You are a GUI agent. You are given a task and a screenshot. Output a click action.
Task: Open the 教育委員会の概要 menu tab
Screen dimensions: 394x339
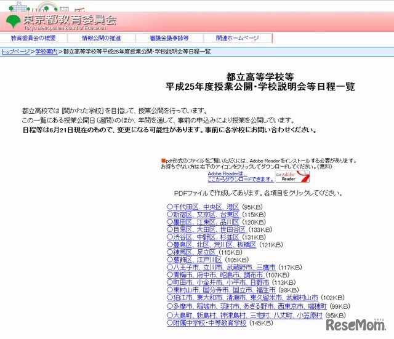coord(33,38)
